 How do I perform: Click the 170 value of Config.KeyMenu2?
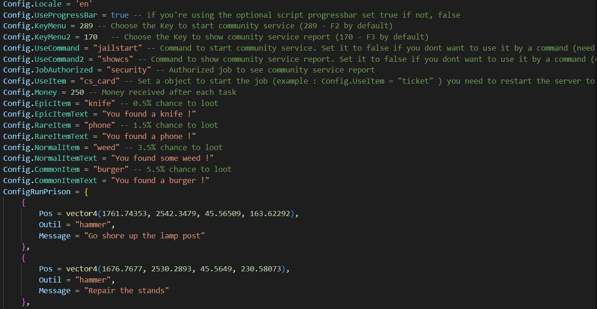91,37
